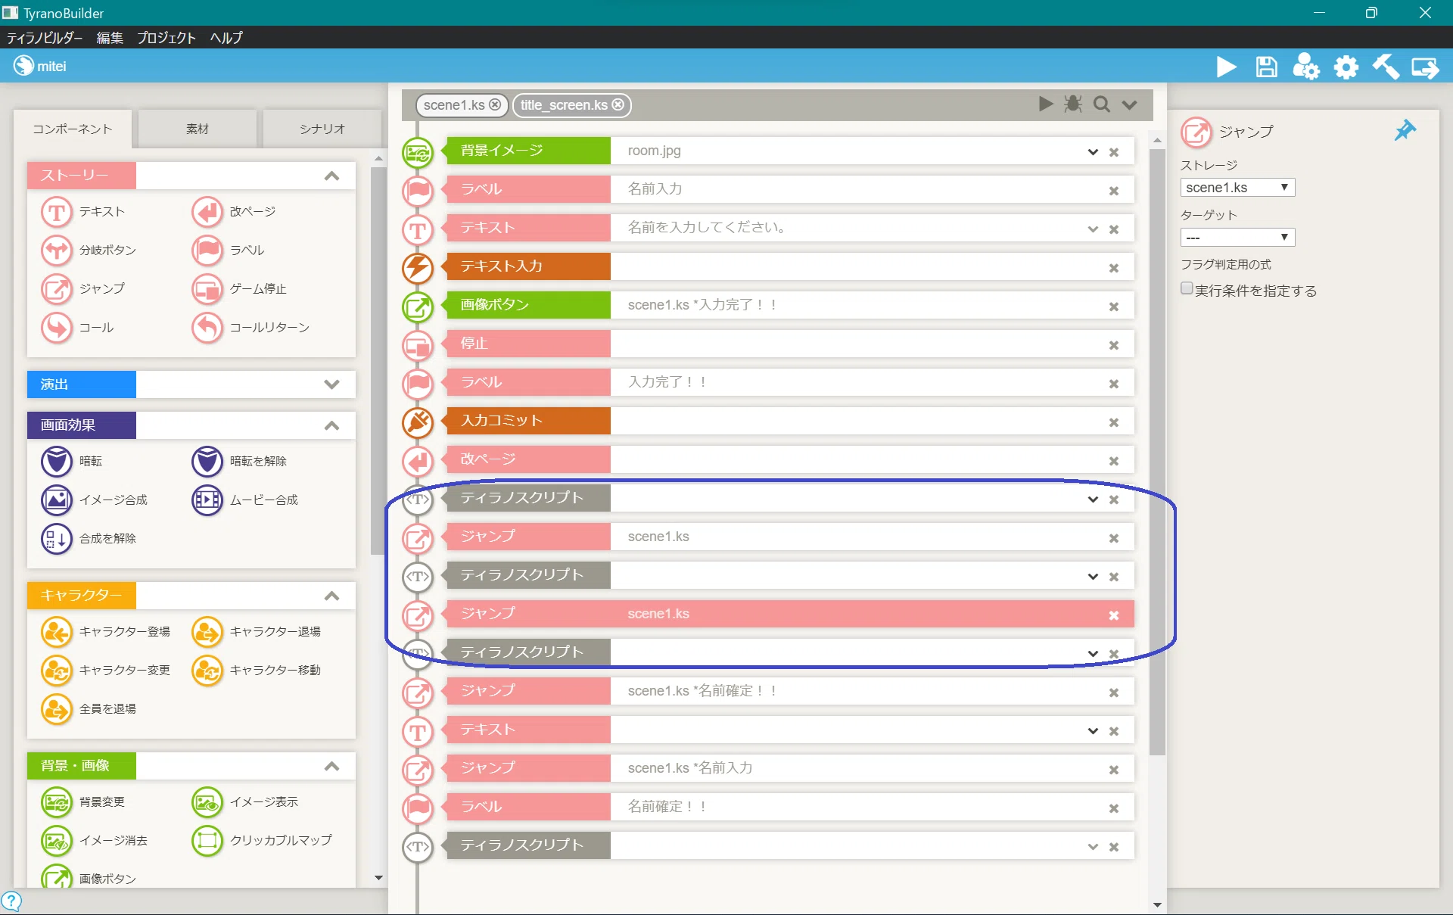Select the 背景変更 component
Viewport: 1453px width, 915px height.
point(83,802)
